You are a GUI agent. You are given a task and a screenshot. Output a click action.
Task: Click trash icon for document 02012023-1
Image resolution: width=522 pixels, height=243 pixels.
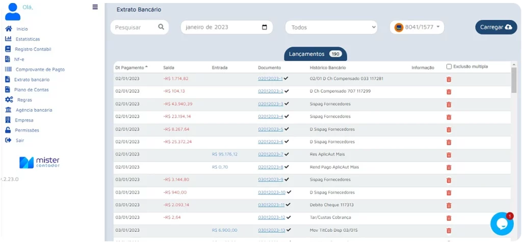[449, 79]
